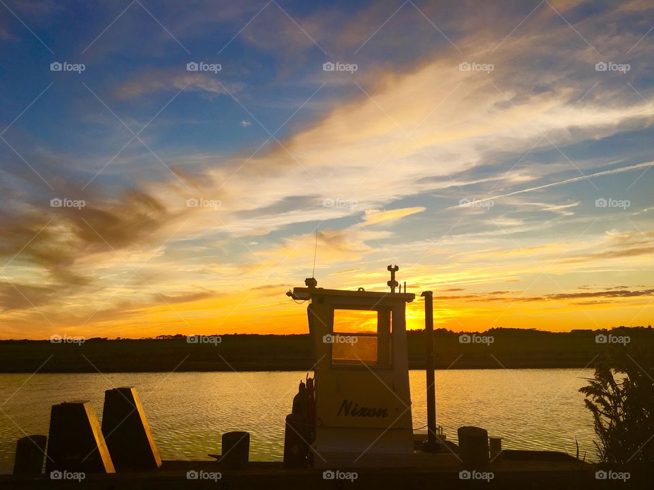Click the second large slanted dock piling
This screenshot has width=654, height=490.
point(129,427)
